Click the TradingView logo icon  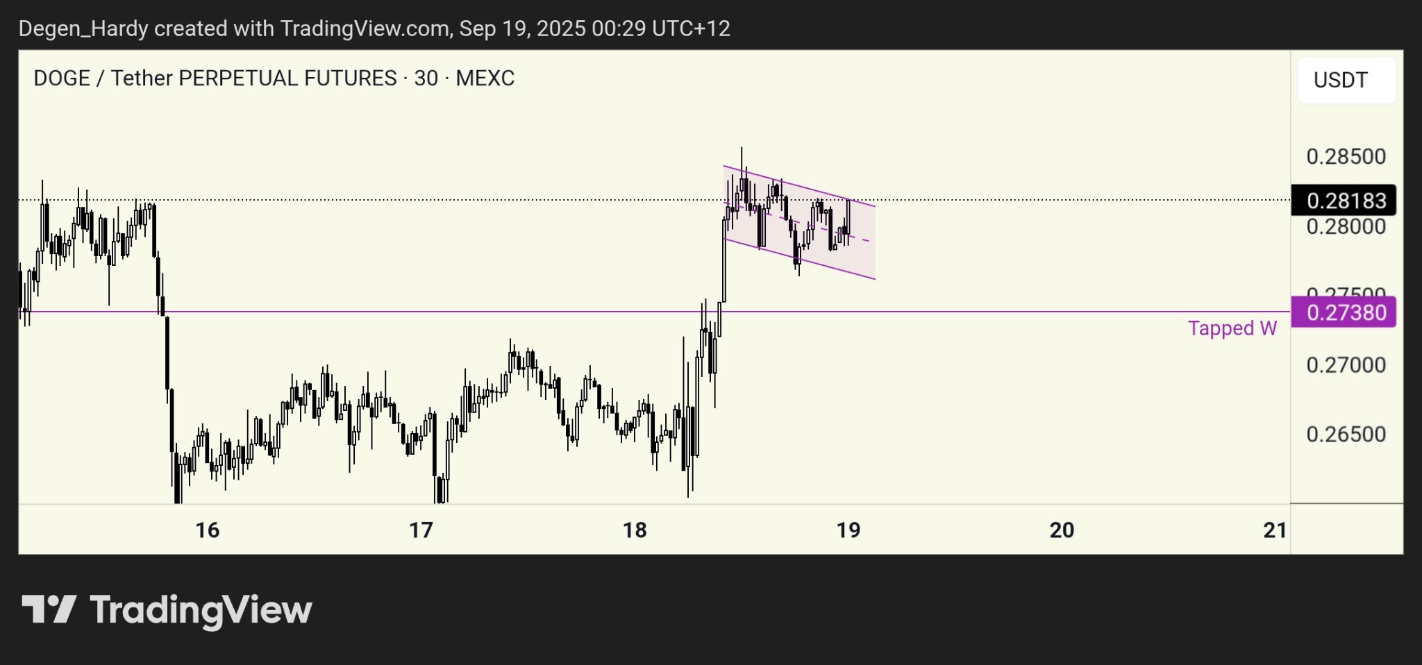point(49,609)
